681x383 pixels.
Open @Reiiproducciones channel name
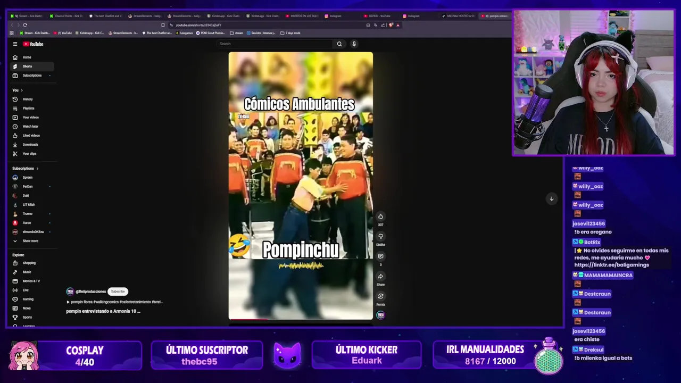point(90,292)
